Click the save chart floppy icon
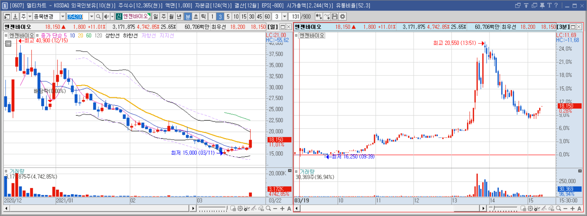 [x=334, y=16]
